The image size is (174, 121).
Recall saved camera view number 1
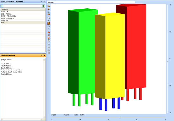[x=49, y=44]
